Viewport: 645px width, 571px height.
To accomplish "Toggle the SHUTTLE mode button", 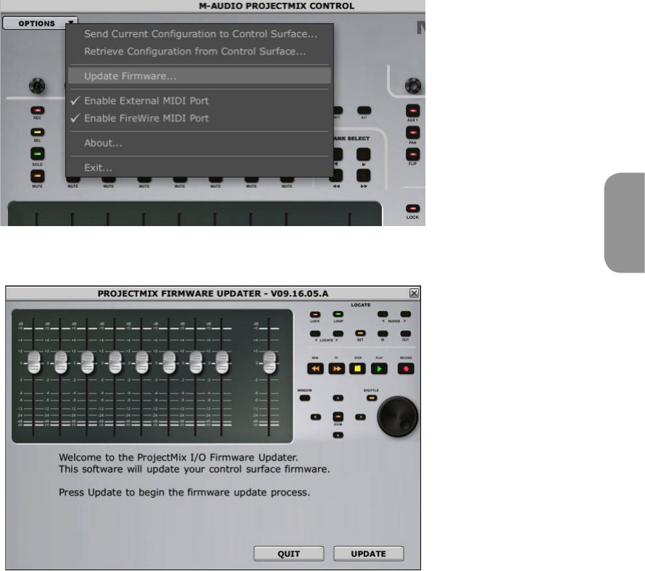I will click(371, 398).
